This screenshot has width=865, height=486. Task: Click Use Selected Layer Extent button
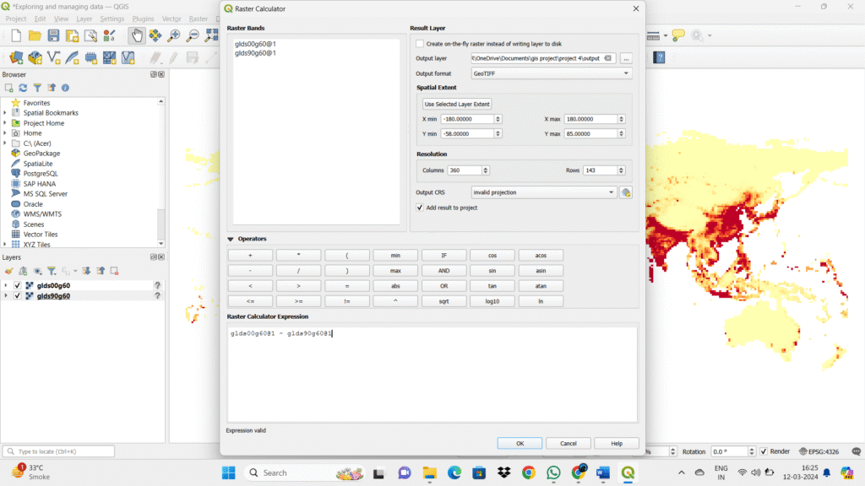point(457,104)
